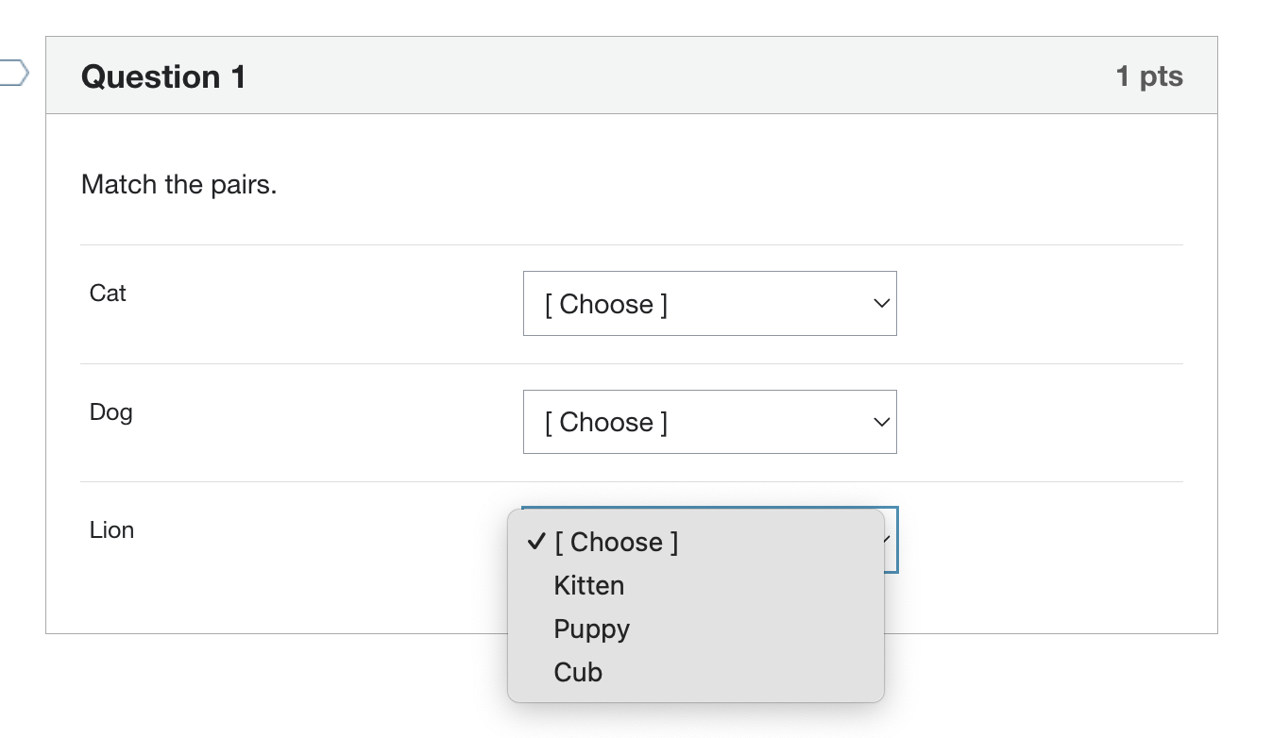Viewport: 1273px width, 738px height.
Task: Click the Question 1 heading
Action: (163, 76)
